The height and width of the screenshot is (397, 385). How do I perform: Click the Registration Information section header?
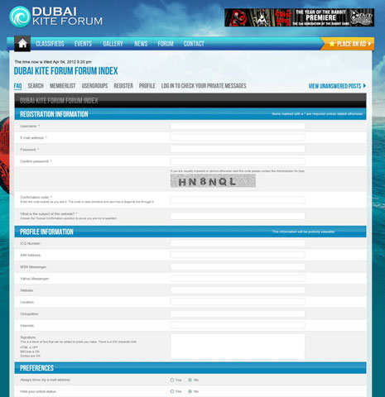pyautogui.click(x=190, y=114)
